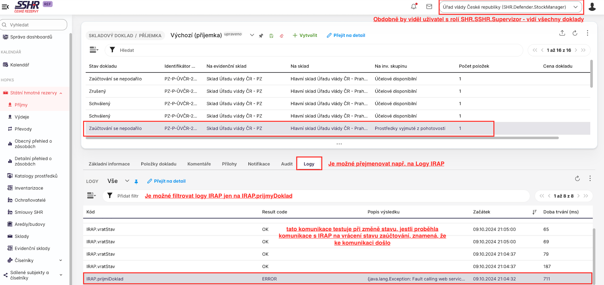The image size is (604, 285).
Task: Refresh the documents list
Action: pyautogui.click(x=575, y=33)
